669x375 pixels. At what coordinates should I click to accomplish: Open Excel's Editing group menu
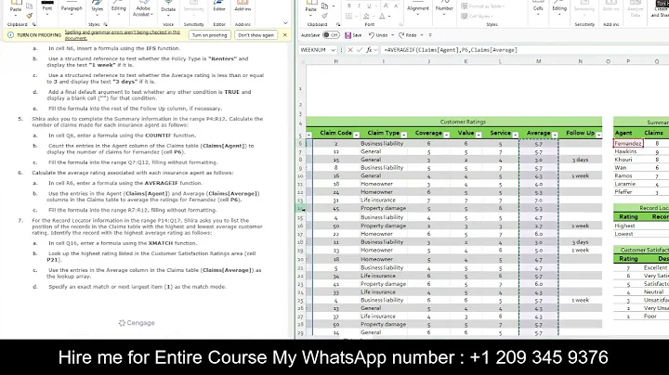click(x=559, y=7)
